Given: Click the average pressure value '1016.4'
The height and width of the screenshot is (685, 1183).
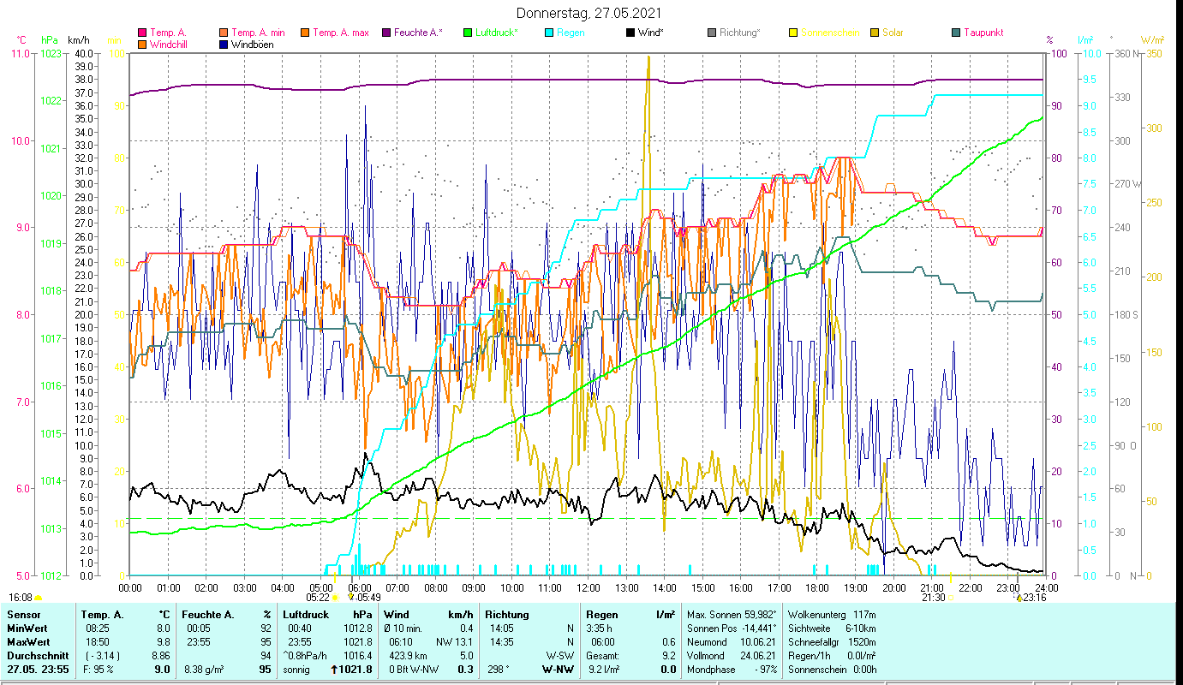Looking at the screenshot, I should [x=358, y=655].
